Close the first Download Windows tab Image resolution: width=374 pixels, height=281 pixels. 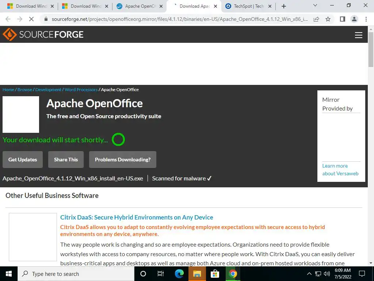(x=52, y=7)
